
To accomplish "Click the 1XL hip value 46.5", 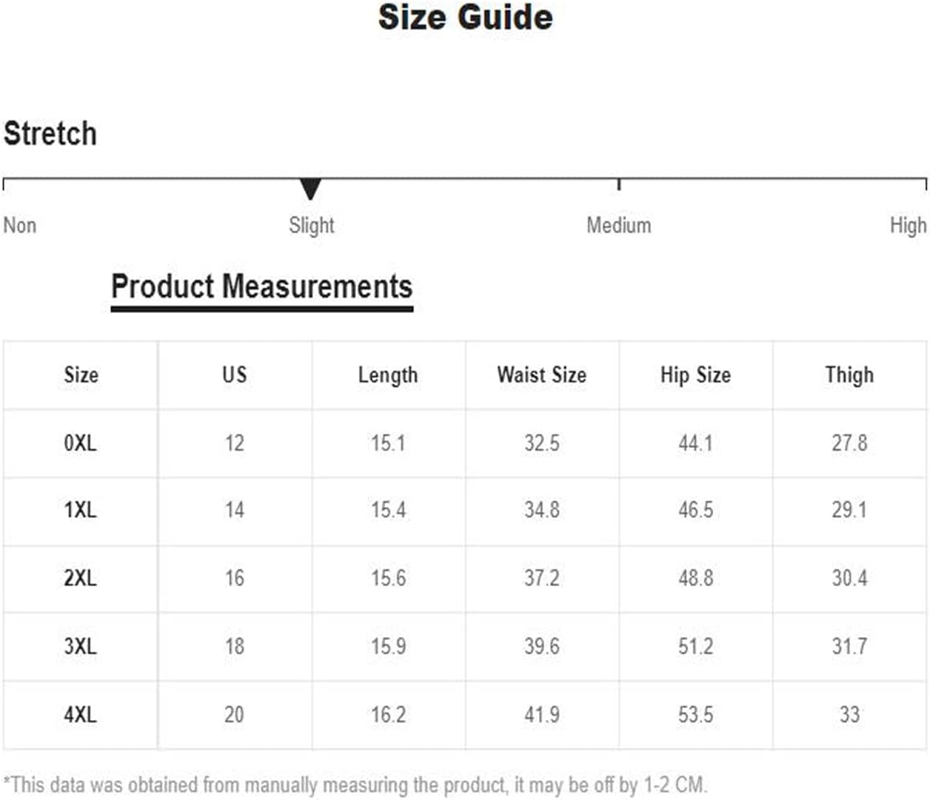I will click(x=696, y=510).
